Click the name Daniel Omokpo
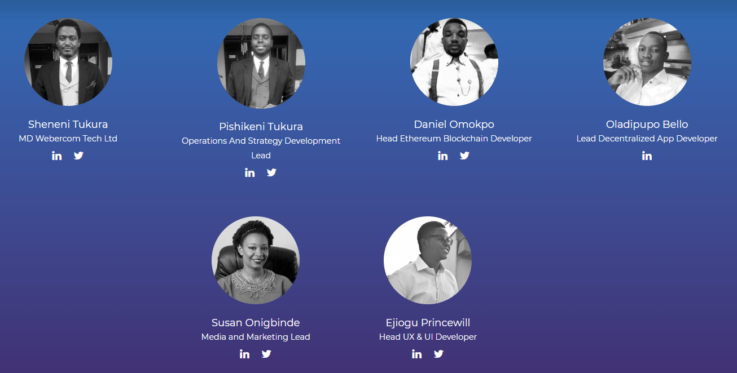The height and width of the screenshot is (373, 737). click(454, 125)
